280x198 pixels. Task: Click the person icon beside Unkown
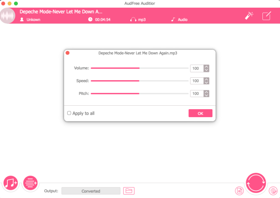[22, 20]
